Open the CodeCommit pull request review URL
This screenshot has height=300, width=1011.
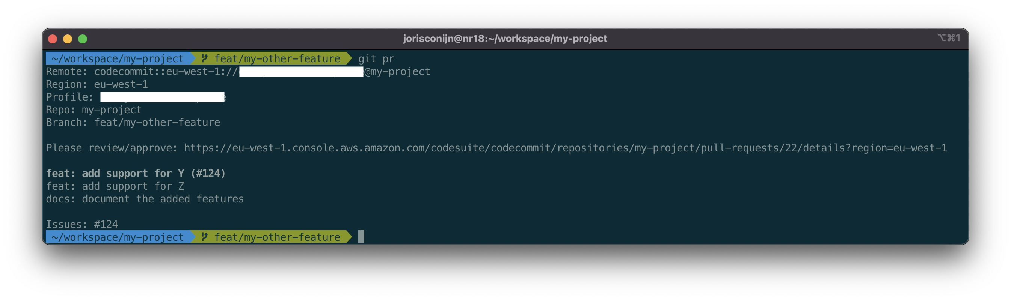coord(565,148)
